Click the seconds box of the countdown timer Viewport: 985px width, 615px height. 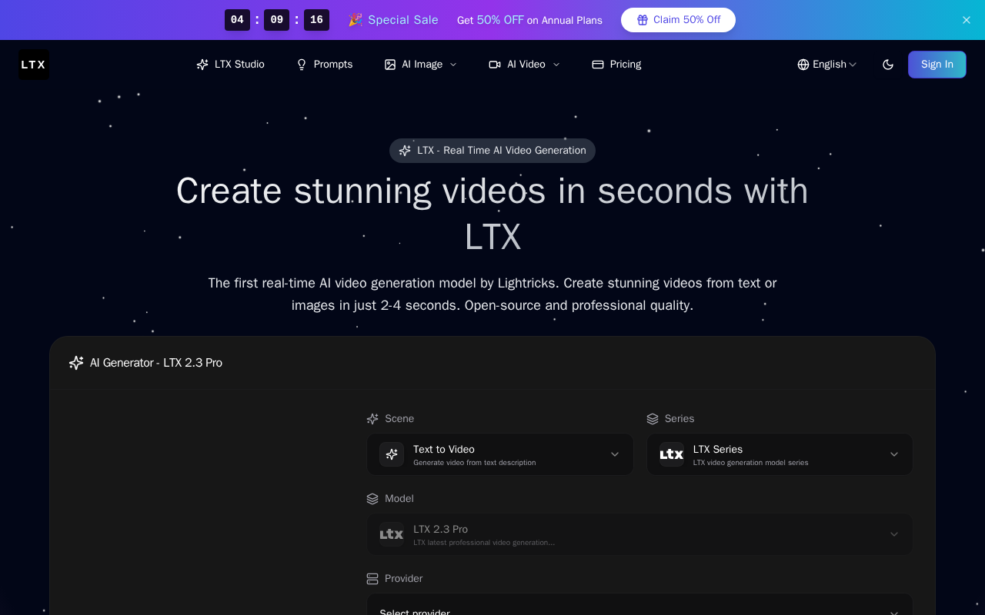(x=316, y=20)
